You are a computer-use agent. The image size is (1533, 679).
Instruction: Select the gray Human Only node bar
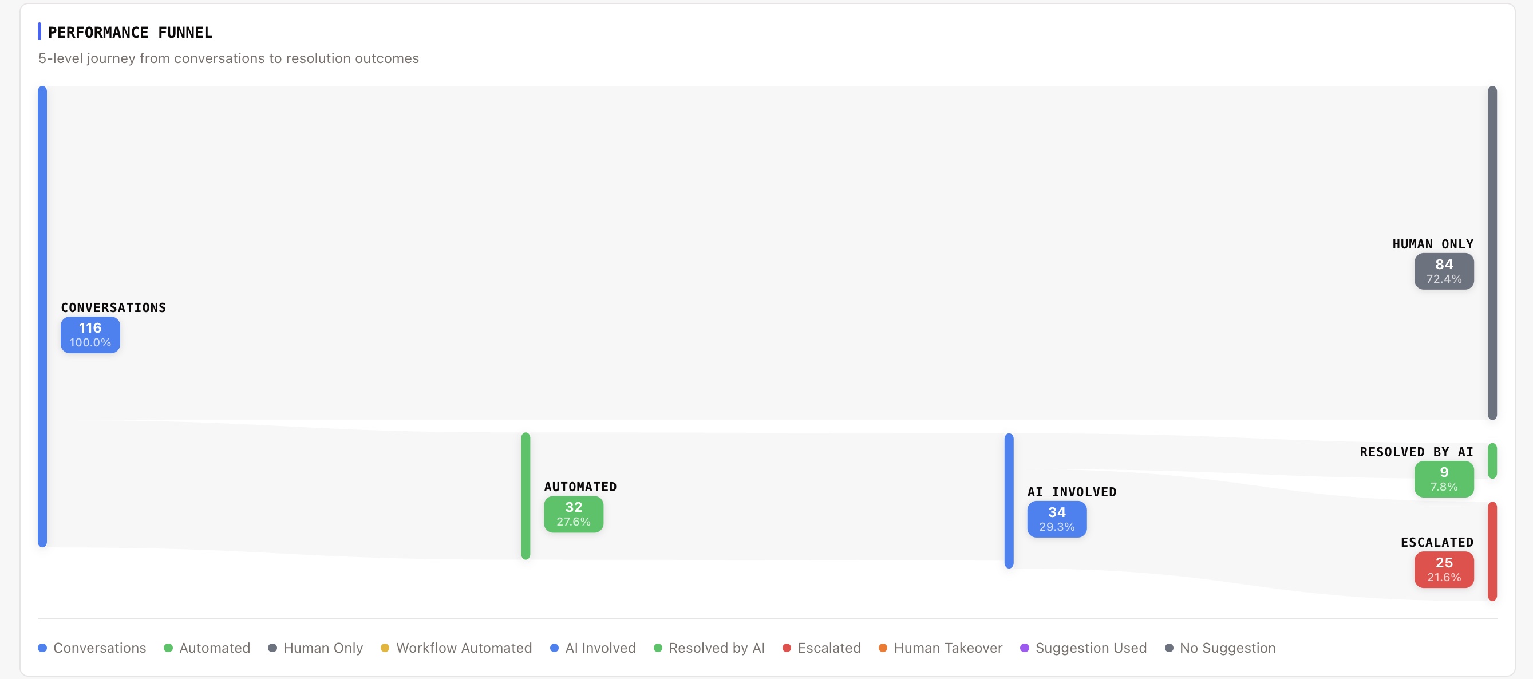pos(1492,252)
